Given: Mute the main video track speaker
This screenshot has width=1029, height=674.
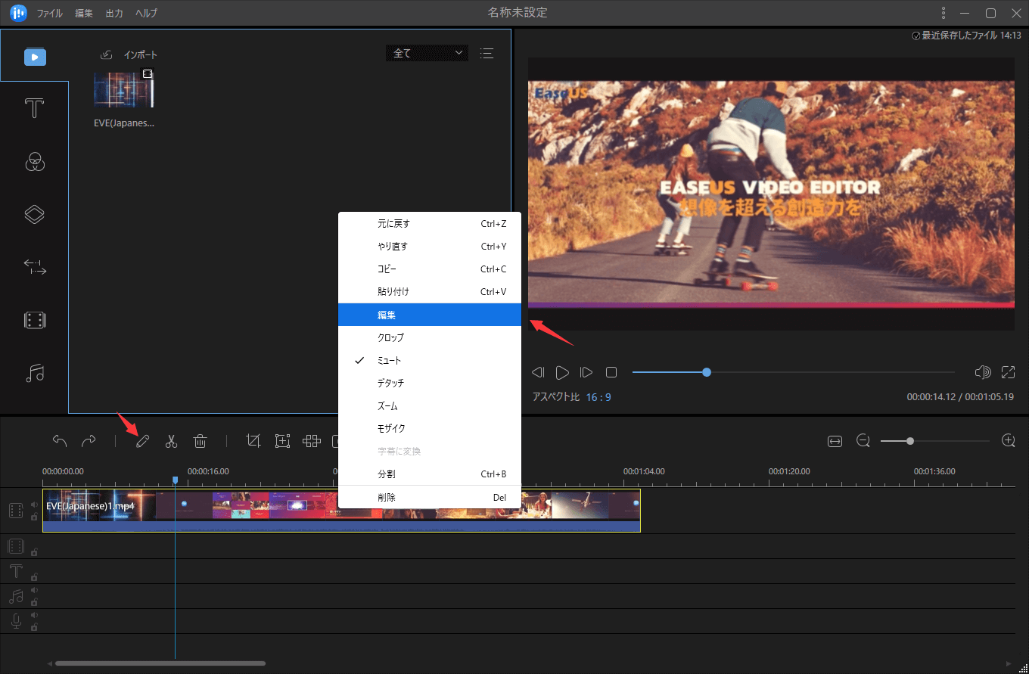Looking at the screenshot, I should 34,505.
